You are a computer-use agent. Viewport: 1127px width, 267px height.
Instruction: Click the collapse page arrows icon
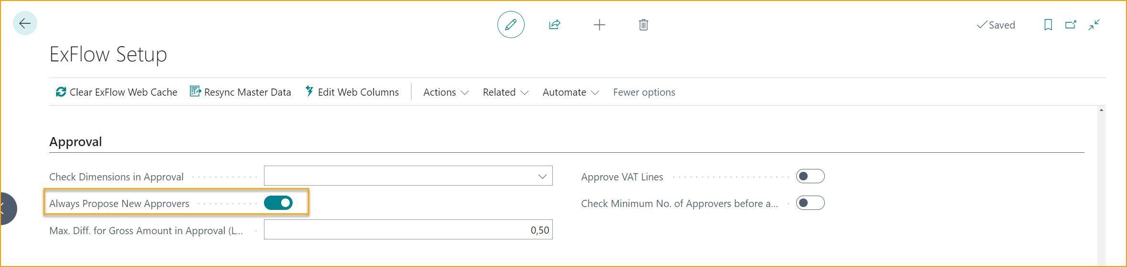click(x=1094, y=25)
